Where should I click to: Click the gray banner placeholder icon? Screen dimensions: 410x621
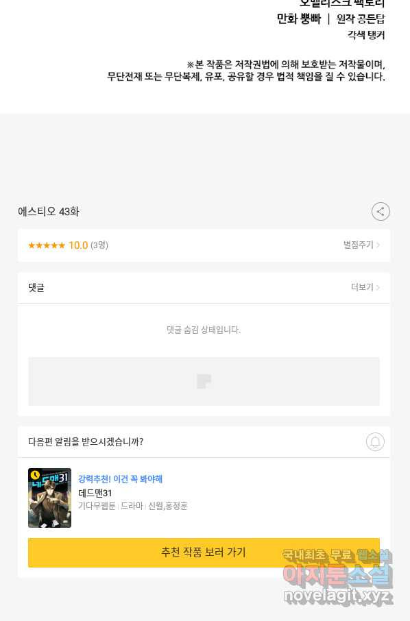pos(204,381)
